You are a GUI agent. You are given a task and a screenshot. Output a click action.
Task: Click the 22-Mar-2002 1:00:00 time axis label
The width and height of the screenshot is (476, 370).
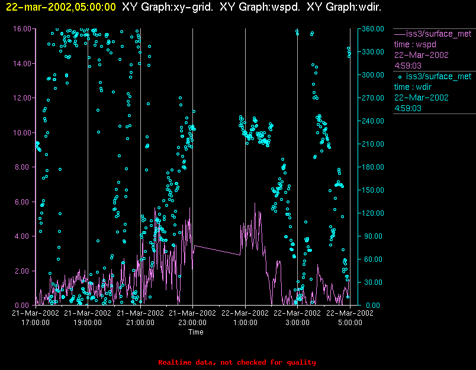point(245,317)
